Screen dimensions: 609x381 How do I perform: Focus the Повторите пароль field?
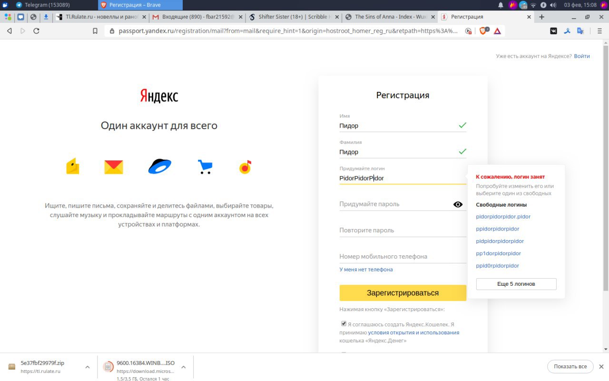click(403, 231)
